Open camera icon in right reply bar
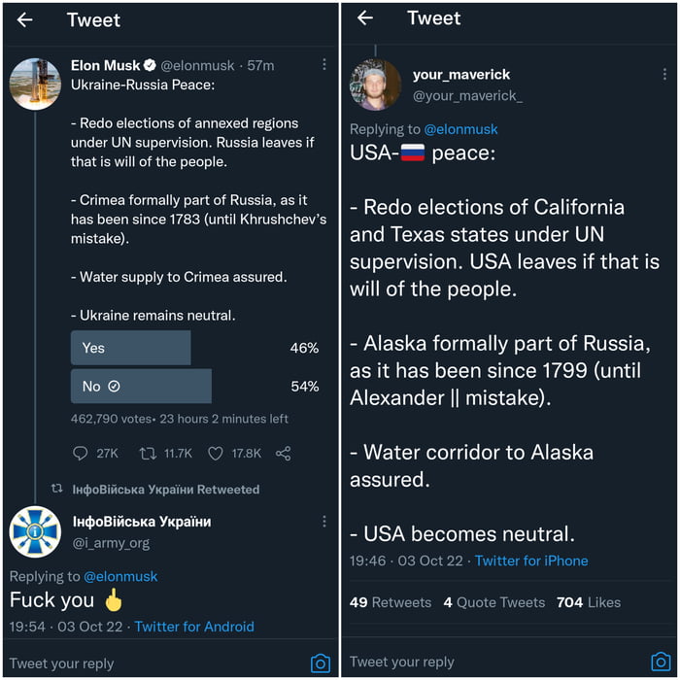The height and width of the screenshot is (680, 680). (661, 662)
